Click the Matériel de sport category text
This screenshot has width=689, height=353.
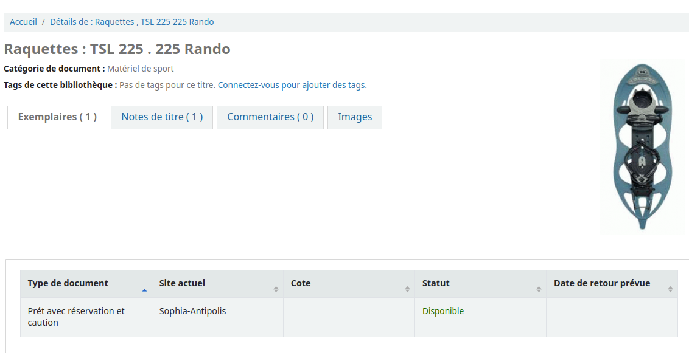(x=140, y=69)
